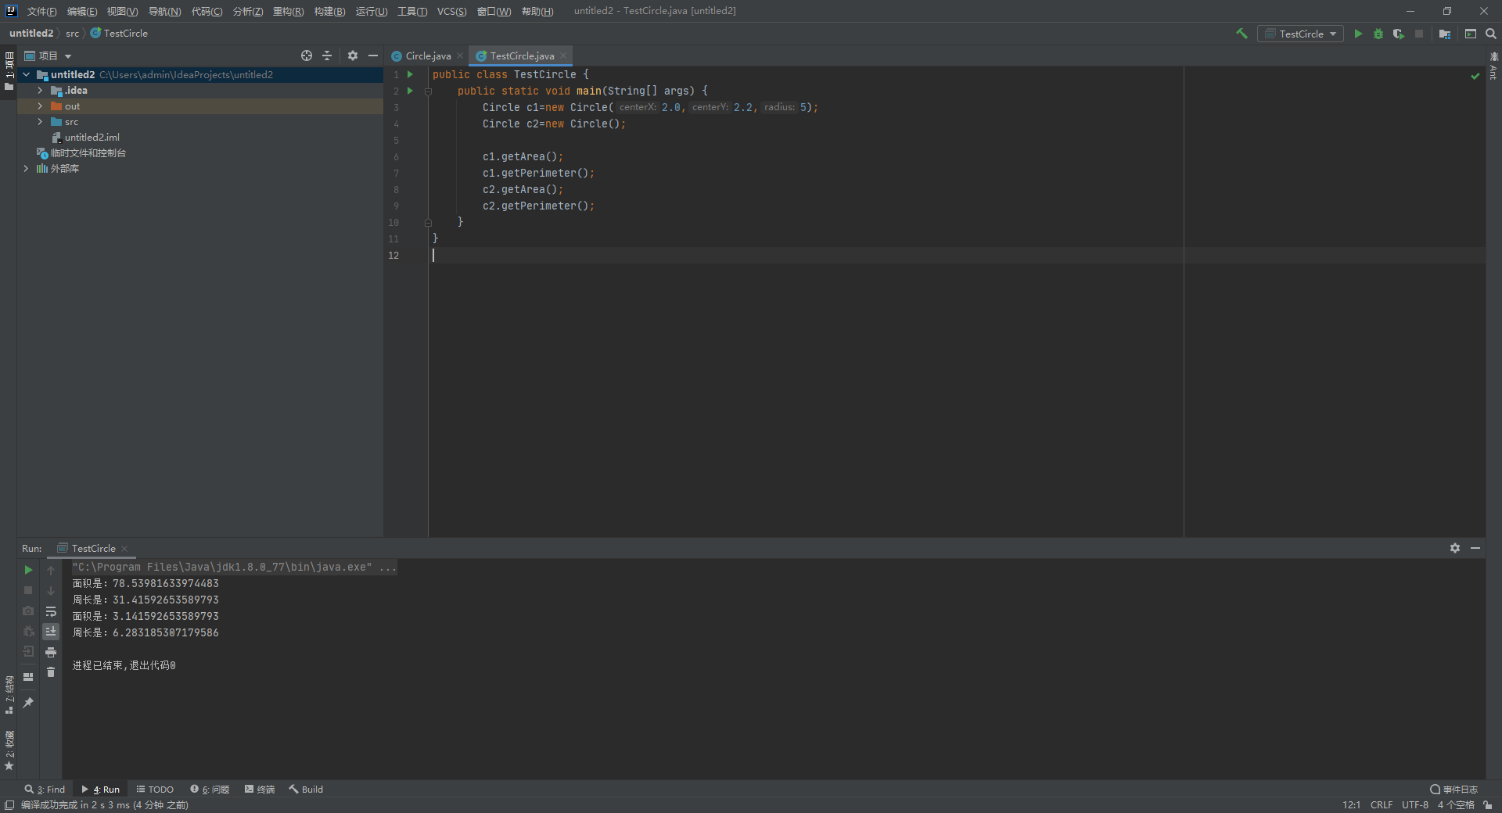Toggle tool window bars icon bottom-left
This screenshot has width=1502, height=813.
pyautogui.click(x=9, y=805)
